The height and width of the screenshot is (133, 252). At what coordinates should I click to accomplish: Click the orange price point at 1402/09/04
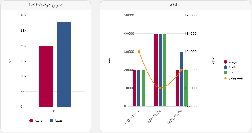click(x=181, y=70)
